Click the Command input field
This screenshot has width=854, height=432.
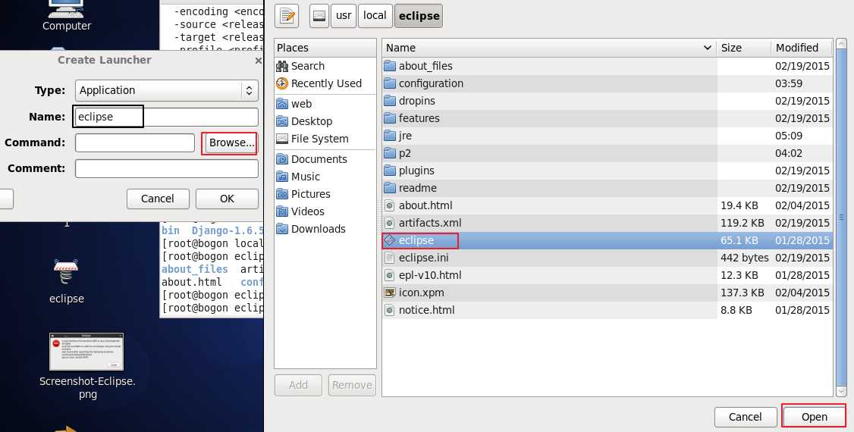pyautogui.click(x=135, y=142)
